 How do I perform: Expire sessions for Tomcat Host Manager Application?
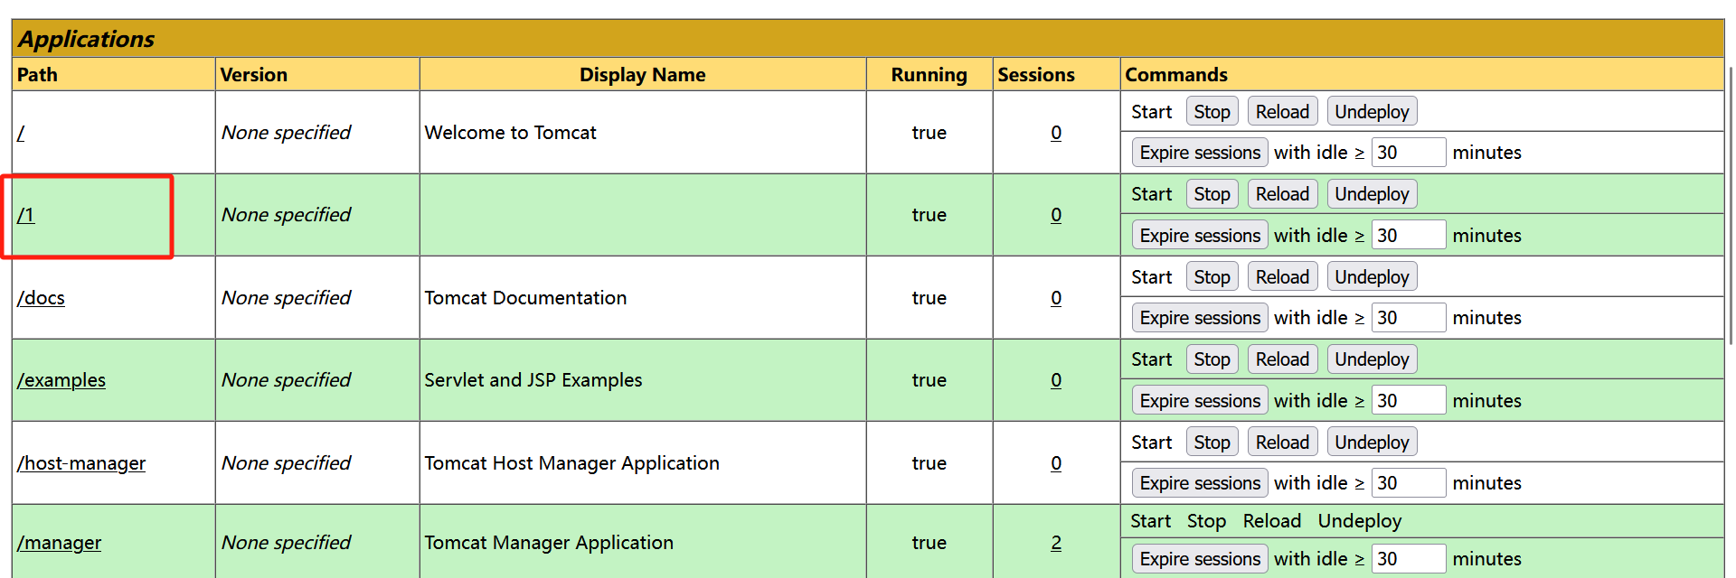coord(1200,483)
